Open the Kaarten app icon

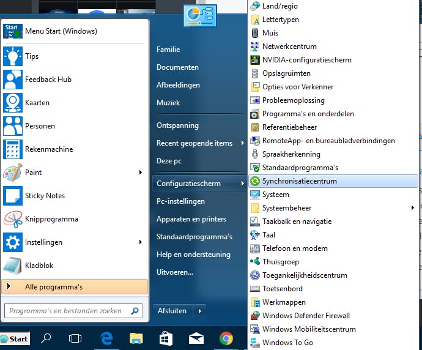13,103
